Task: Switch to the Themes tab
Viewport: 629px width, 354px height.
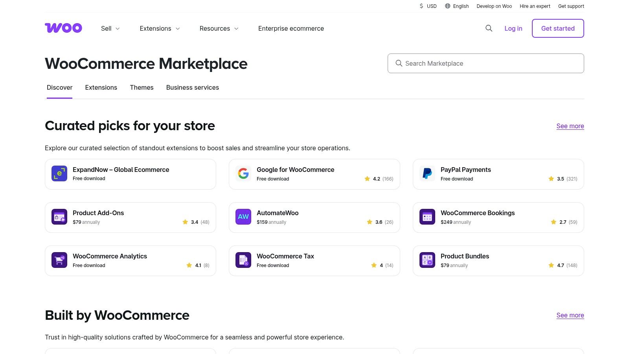Action: (142, 87)
